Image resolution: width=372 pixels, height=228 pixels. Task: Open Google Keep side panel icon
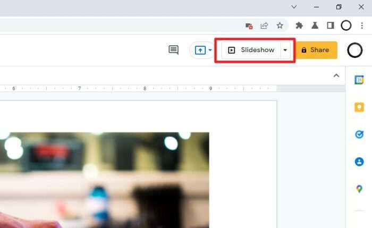[x=359, y=107]
